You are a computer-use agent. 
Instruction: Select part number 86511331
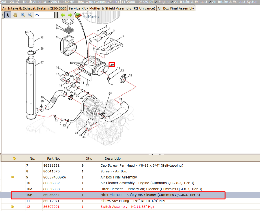[x=51, y=165]
